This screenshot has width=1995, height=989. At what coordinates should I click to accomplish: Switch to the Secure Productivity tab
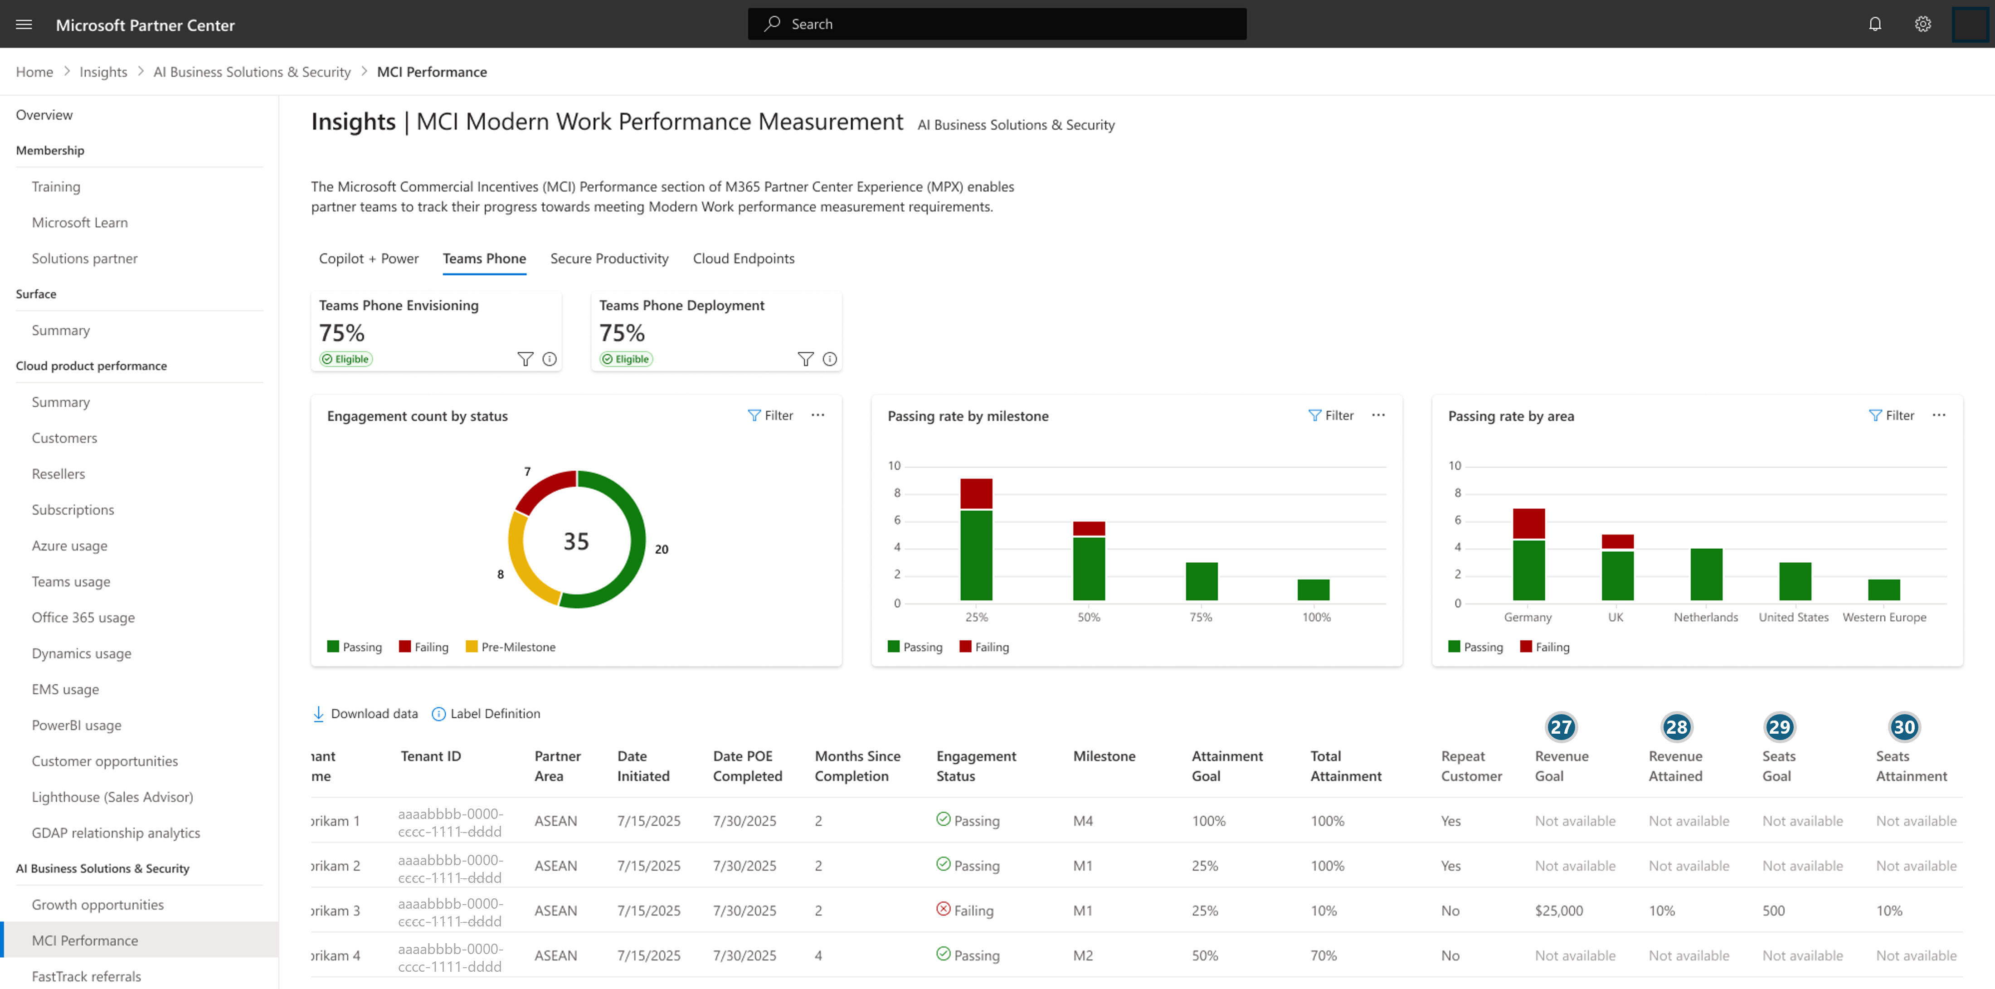[x=609, y=258]
